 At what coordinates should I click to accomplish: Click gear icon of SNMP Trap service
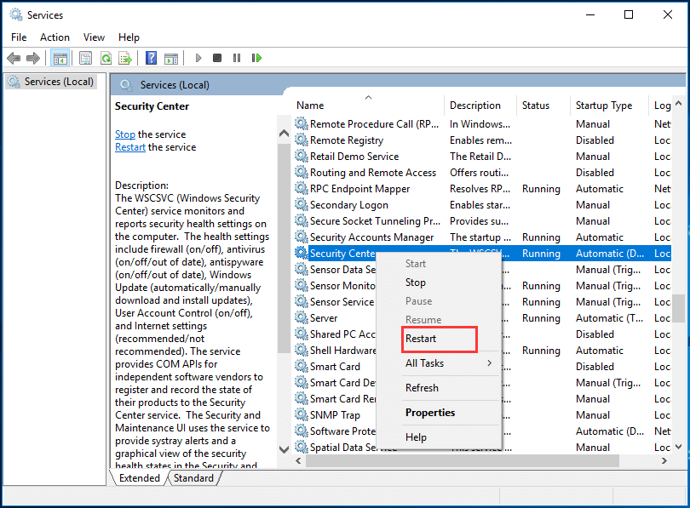tap(301, 415)
